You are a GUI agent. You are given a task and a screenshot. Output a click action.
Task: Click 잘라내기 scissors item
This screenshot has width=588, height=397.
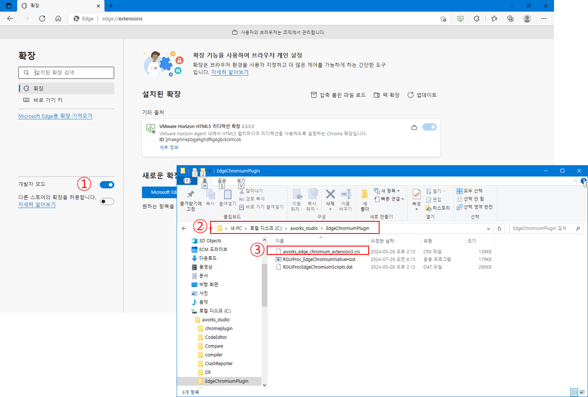[252, 191]
